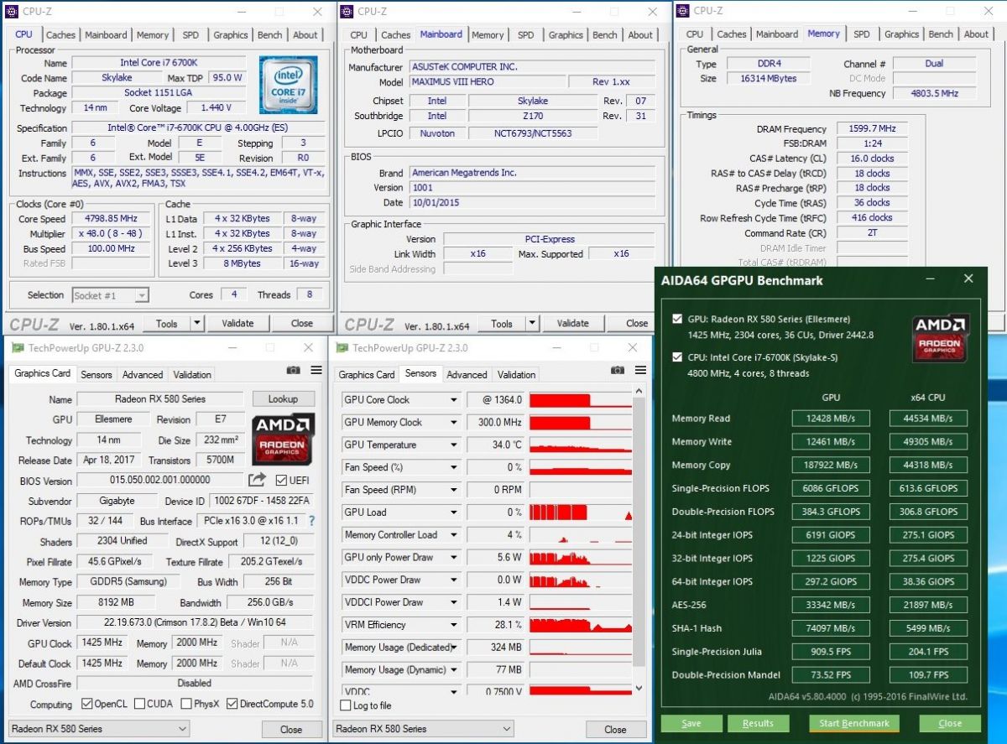Toggle the DirectCompute 5.0 checkbox
Viewport: 1007px width, 744px height.
[232, 704]
